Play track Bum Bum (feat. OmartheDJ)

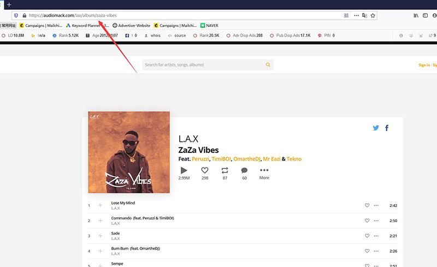[135, 248]
